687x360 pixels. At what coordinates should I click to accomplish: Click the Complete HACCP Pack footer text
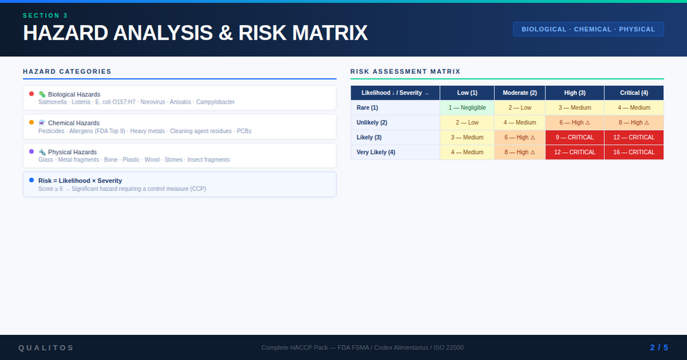point(362,348)
